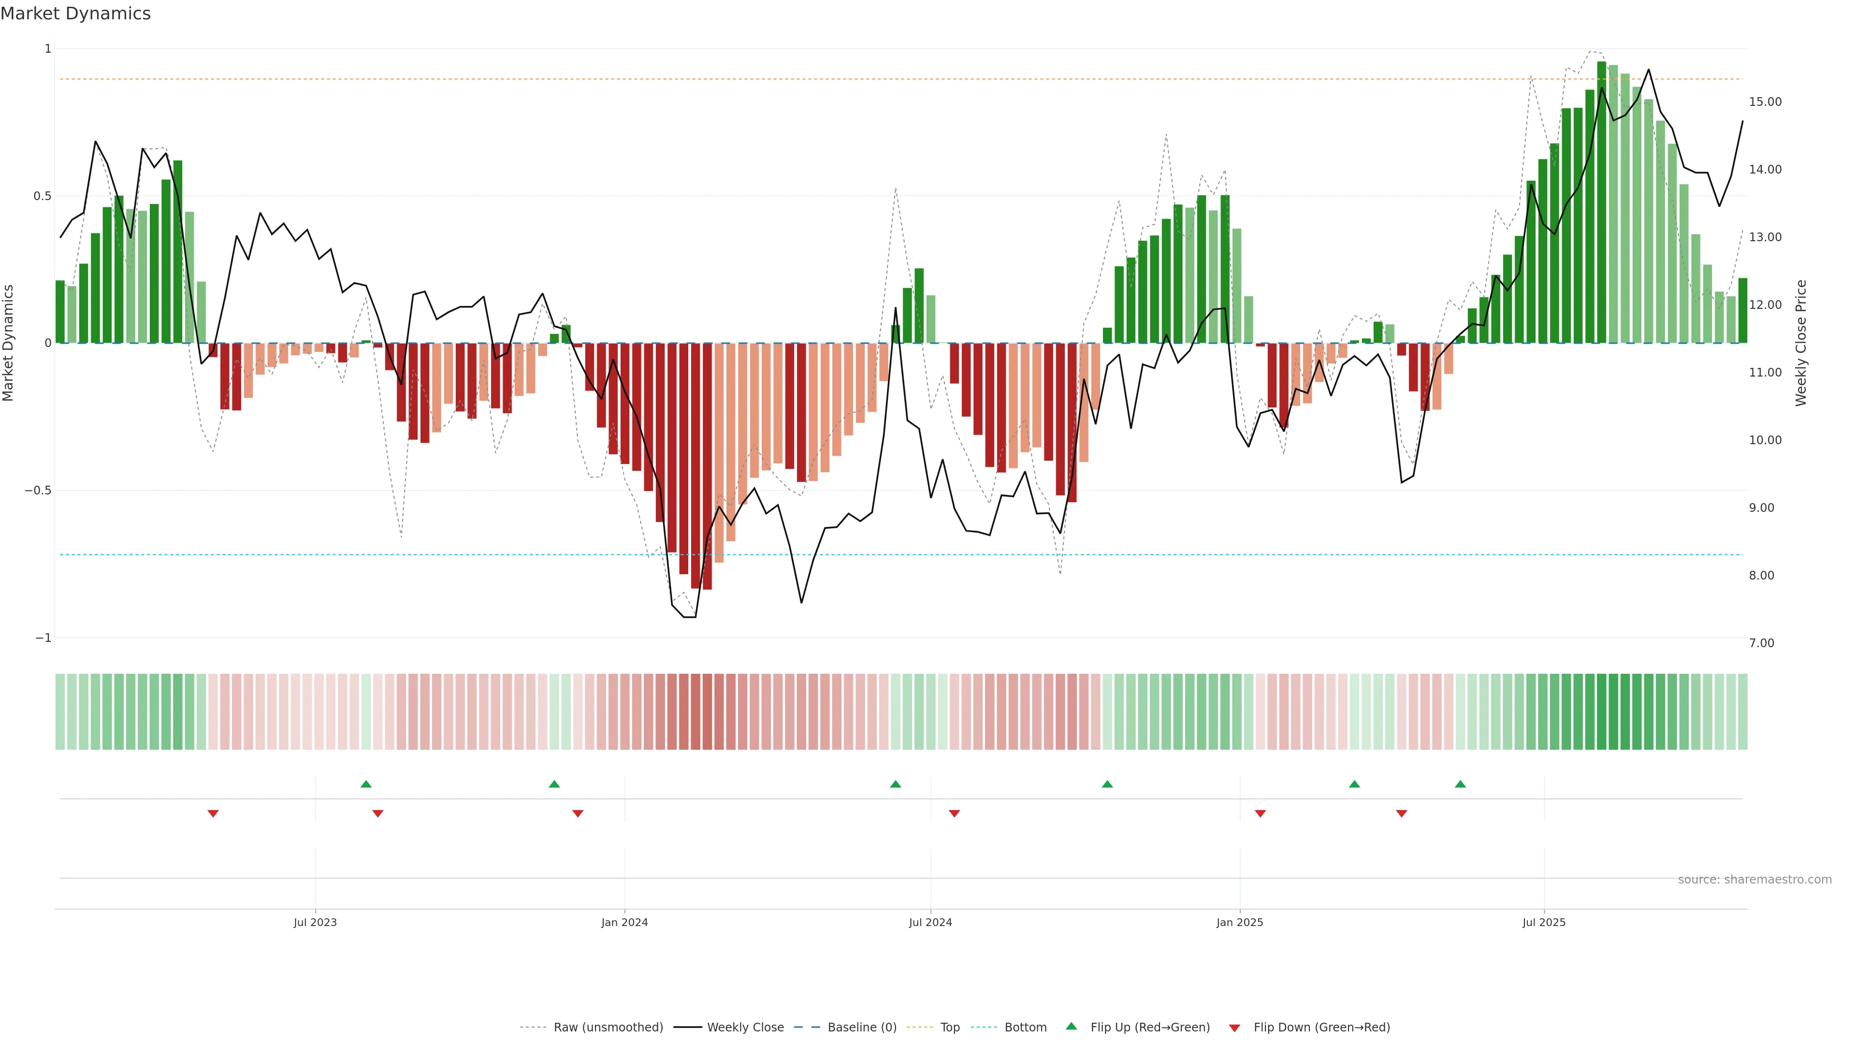Viewport: 1856px width, 1044px height.
Task: Click the Jan 2024 x-axis label
Action: click(624, 922)
